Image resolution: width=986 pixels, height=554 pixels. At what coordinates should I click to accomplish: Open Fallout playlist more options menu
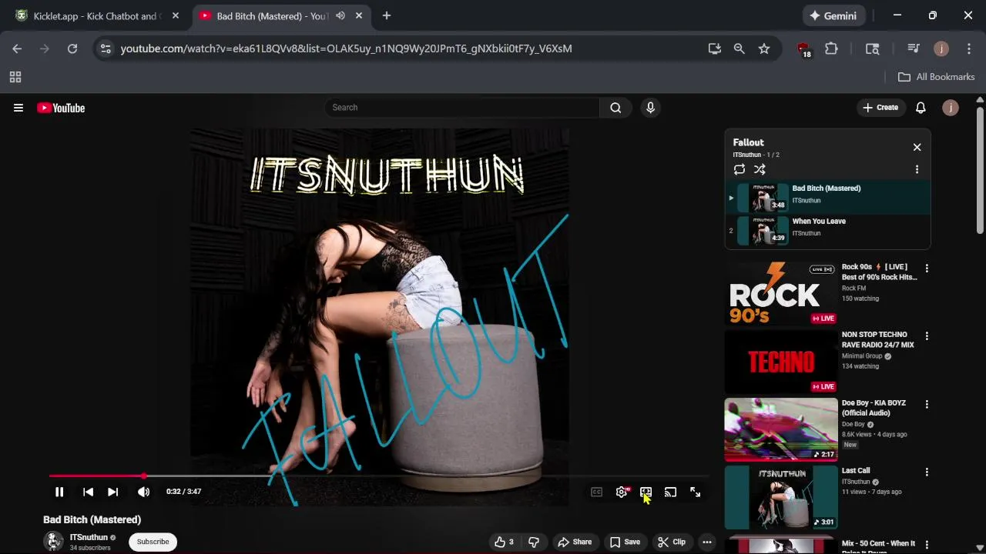pyautogui.click(x=917, y=169)
